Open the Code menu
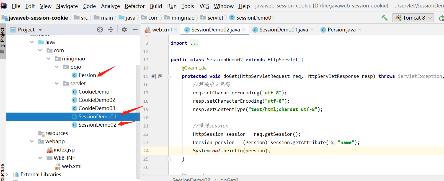The width and height of the screenshot is (444, 181). click(89, 6)
